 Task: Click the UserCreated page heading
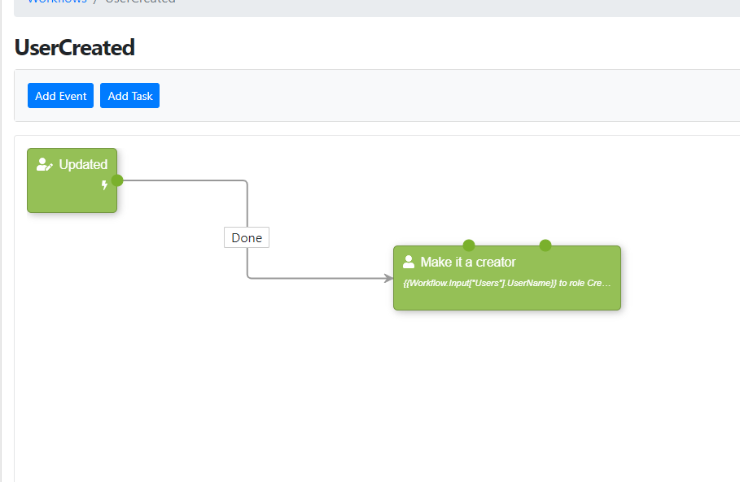pos(74,47)
